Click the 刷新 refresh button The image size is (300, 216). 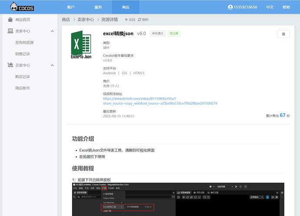pyautogui.click(x=143, y=20)
